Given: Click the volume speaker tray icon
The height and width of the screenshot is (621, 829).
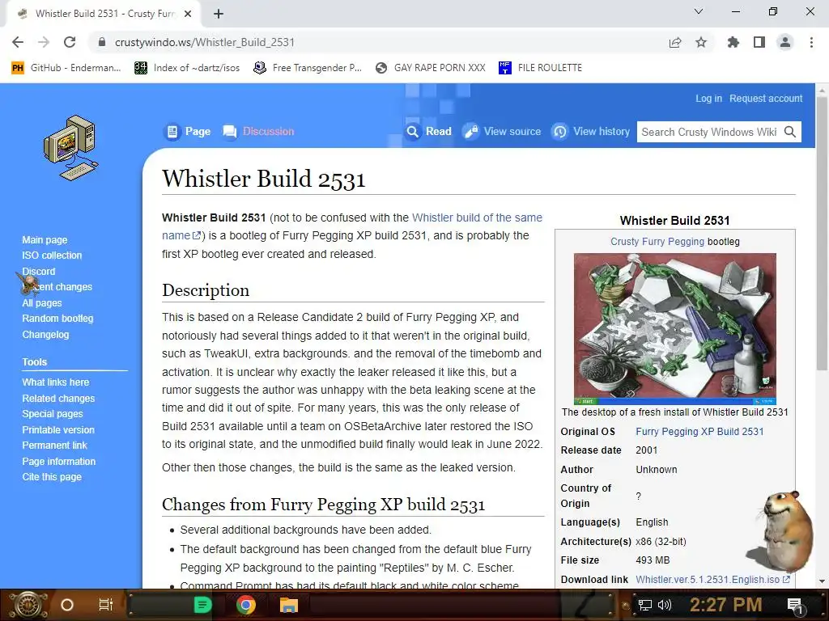Looking at the screenshot, I should [665, 605].
